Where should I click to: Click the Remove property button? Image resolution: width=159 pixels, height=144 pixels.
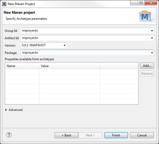[147, 74]
